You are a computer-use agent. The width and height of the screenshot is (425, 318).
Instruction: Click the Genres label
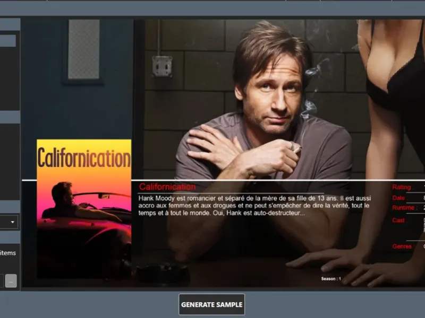coord(402,246)
